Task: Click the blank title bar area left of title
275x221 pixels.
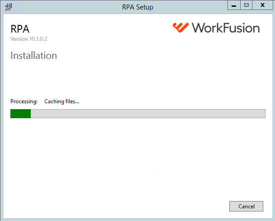Action: [66, 7]
